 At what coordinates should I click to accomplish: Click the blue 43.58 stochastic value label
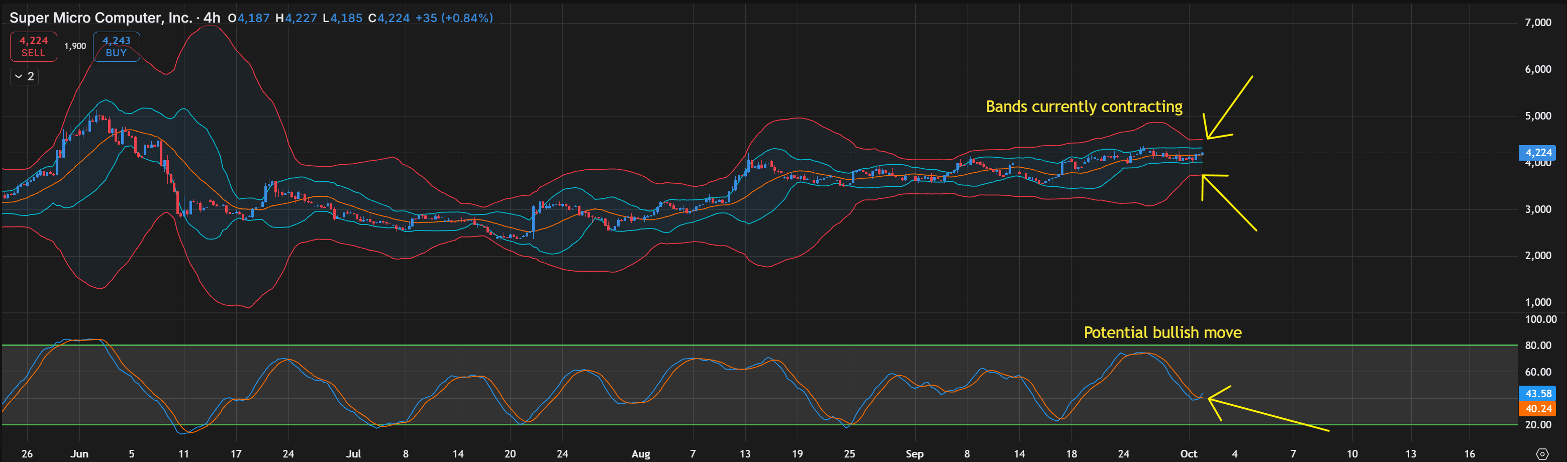[x=1537, y=393]
